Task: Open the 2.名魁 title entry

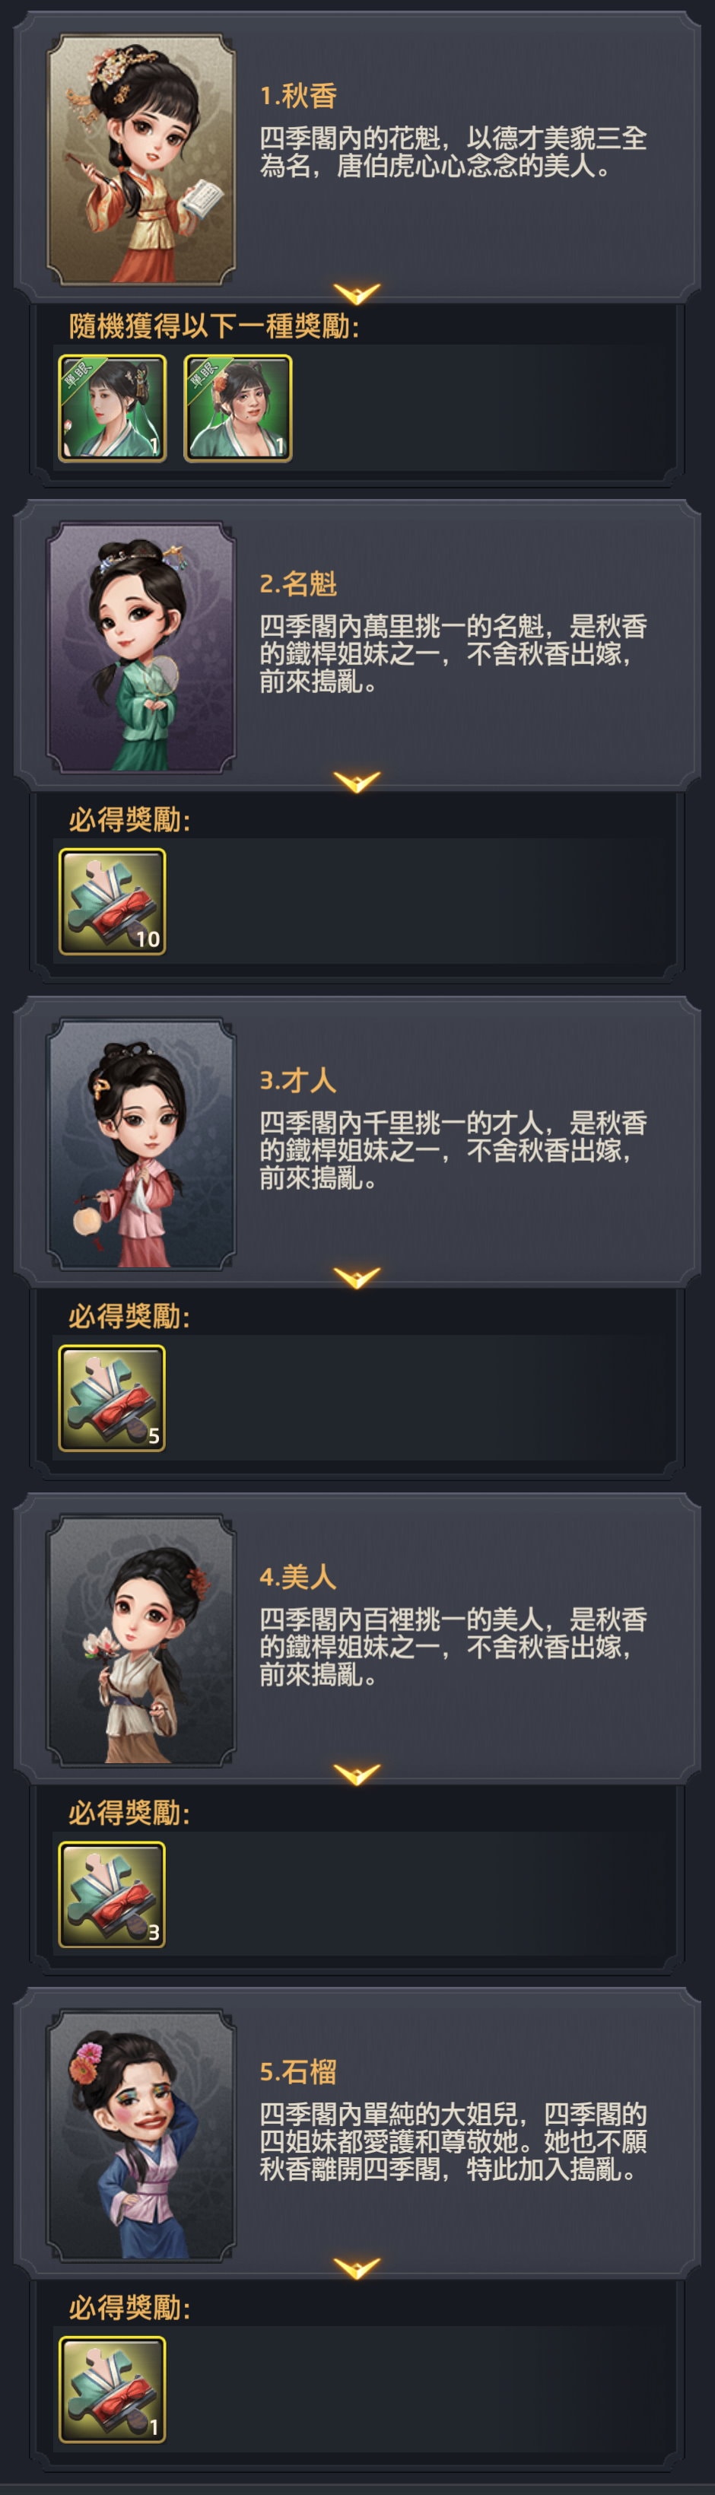Action: tap(298, 584)
